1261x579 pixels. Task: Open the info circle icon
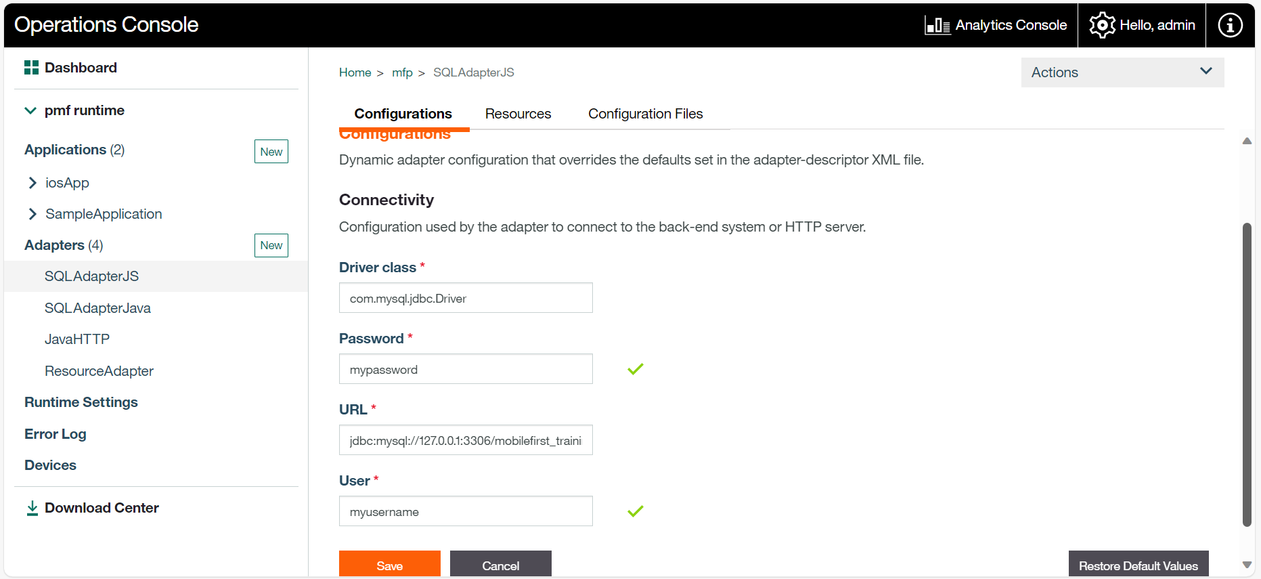pos(1230,26)
